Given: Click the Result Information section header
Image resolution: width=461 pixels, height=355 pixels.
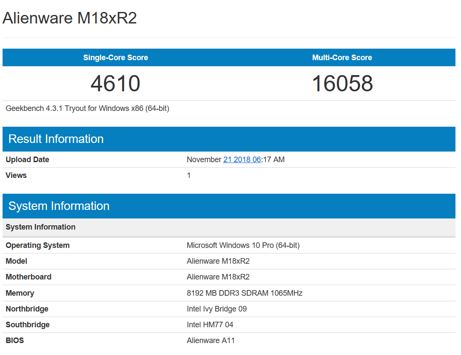Looking at the screenshot, I should tap(229, 139).
